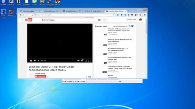Click Firefox home icon
Viewport: 195px width, 109px height.
(118, 15)
